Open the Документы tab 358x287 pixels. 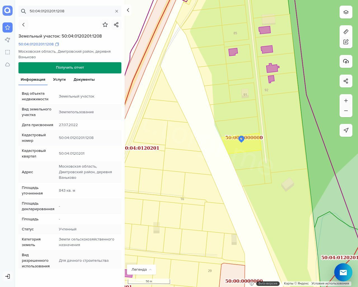84,80
